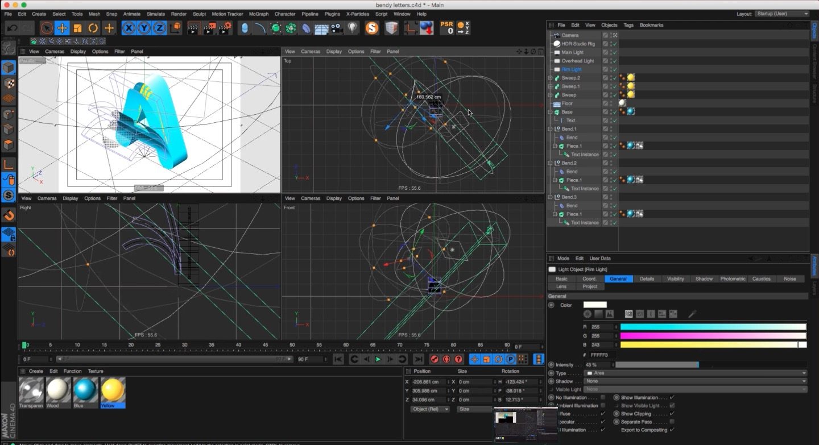The width and height of the screenshot is (819, 445).
Task: Select Model mode cube in left sidebar
Action: click(9, 68)
